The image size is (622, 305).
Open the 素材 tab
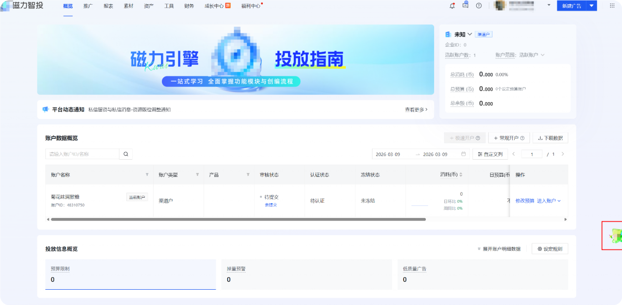click(129, 6)
